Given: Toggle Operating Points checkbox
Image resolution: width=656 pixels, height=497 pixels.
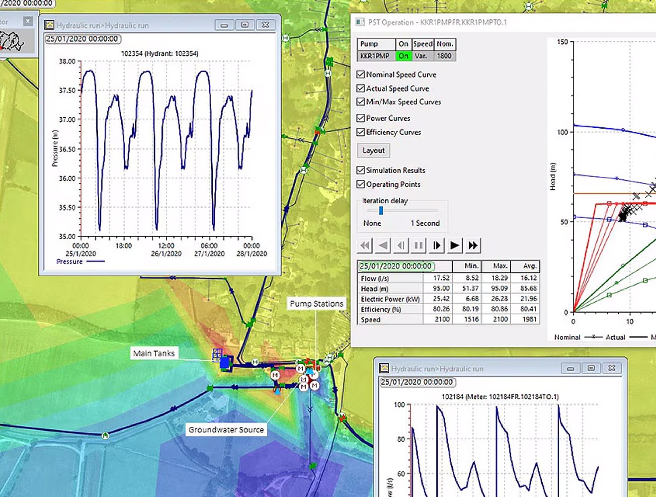Looking at the screenshot, I should (361, 184).
